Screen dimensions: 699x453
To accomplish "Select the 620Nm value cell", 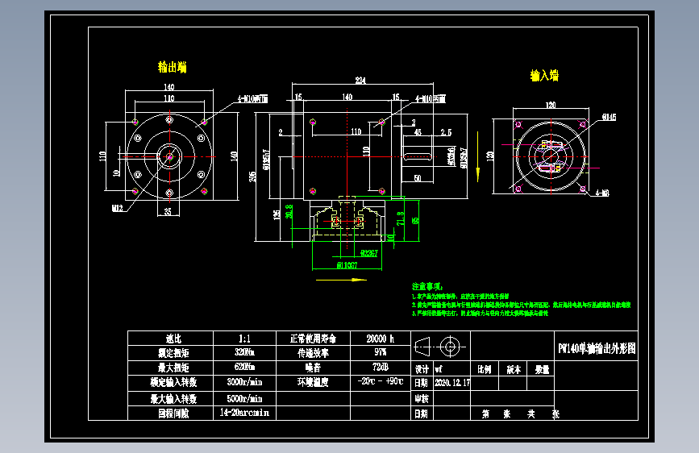I will [244, 367].
